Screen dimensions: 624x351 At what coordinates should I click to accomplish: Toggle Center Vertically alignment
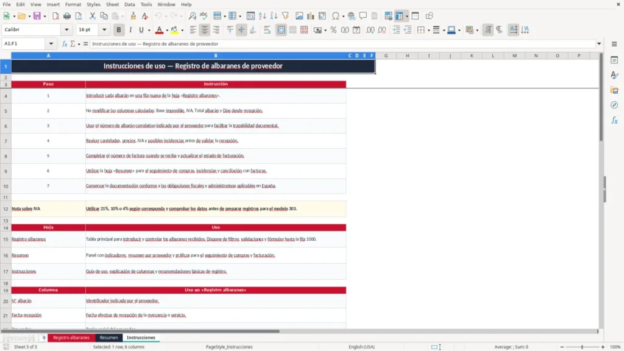tap(241, 30)
